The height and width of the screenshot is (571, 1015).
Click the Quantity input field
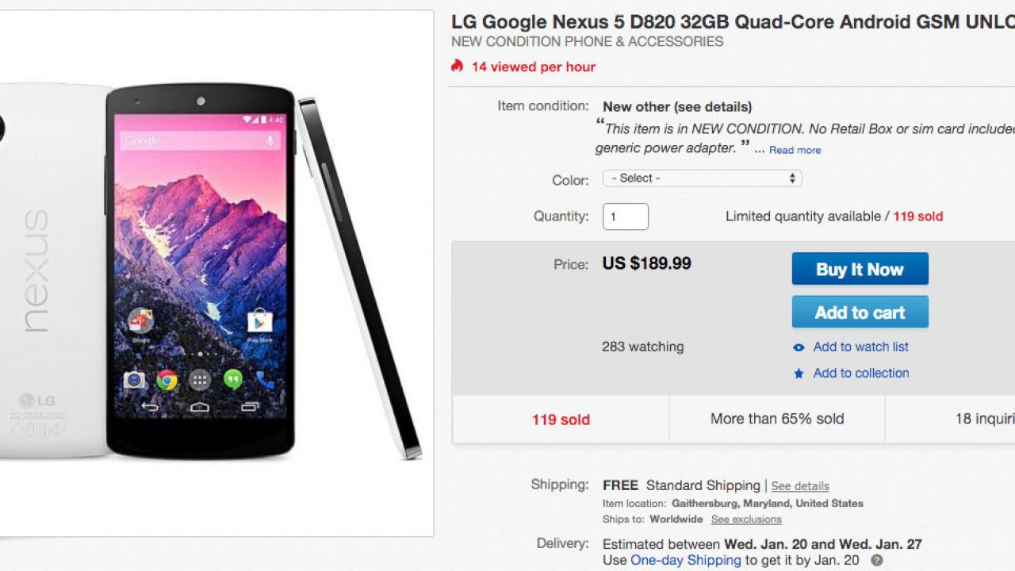click(625, 217)
